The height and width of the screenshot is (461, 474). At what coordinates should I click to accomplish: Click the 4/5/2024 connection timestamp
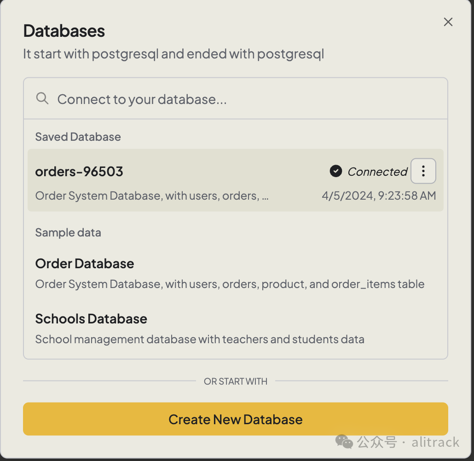point(379,196)
